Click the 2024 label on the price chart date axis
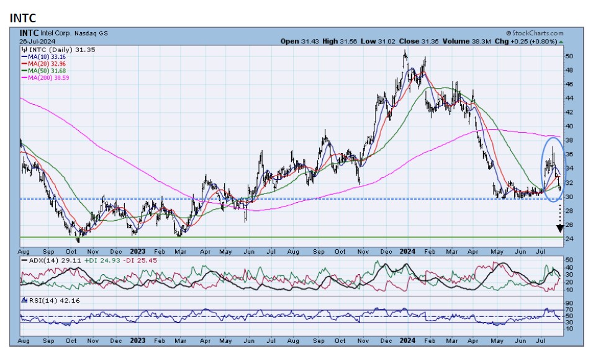This screenshot has width=601, height=356. 407,252
